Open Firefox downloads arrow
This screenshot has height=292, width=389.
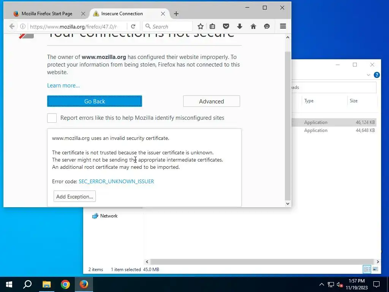tap(239, 26)
